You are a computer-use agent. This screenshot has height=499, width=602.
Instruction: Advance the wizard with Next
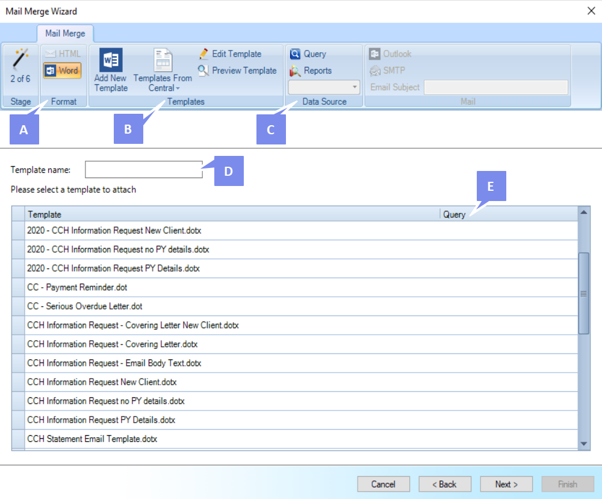pyautogui.click(x=506, y=484)
